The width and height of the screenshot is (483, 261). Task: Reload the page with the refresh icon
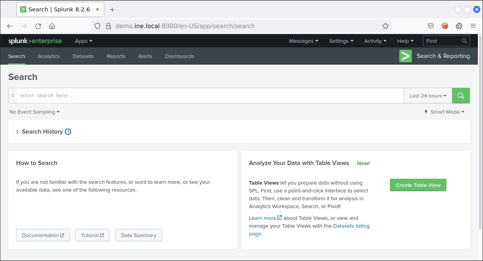tap(38, 26)
